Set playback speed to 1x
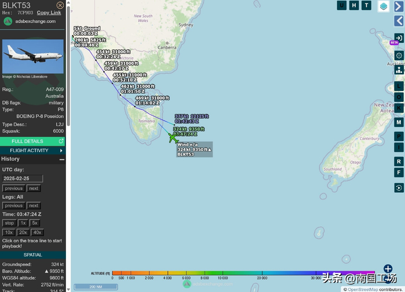Image resolution: width=405 pixels, height=292 pixels. [x=23, y=223]
